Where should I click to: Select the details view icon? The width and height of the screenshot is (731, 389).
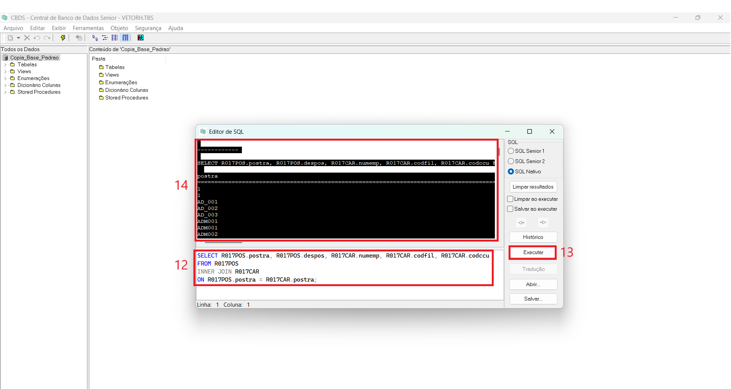pyautogui.click(x=125, y=38)
